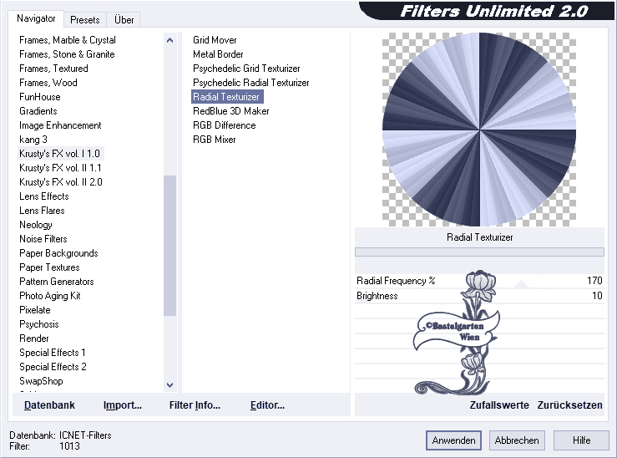Click the category list's up arrow
617x458 pixels.
pos(170,40)
